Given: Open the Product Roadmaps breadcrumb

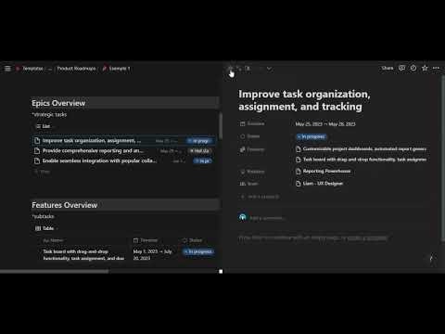Looking at the screenshot, I should click(76, 69).
